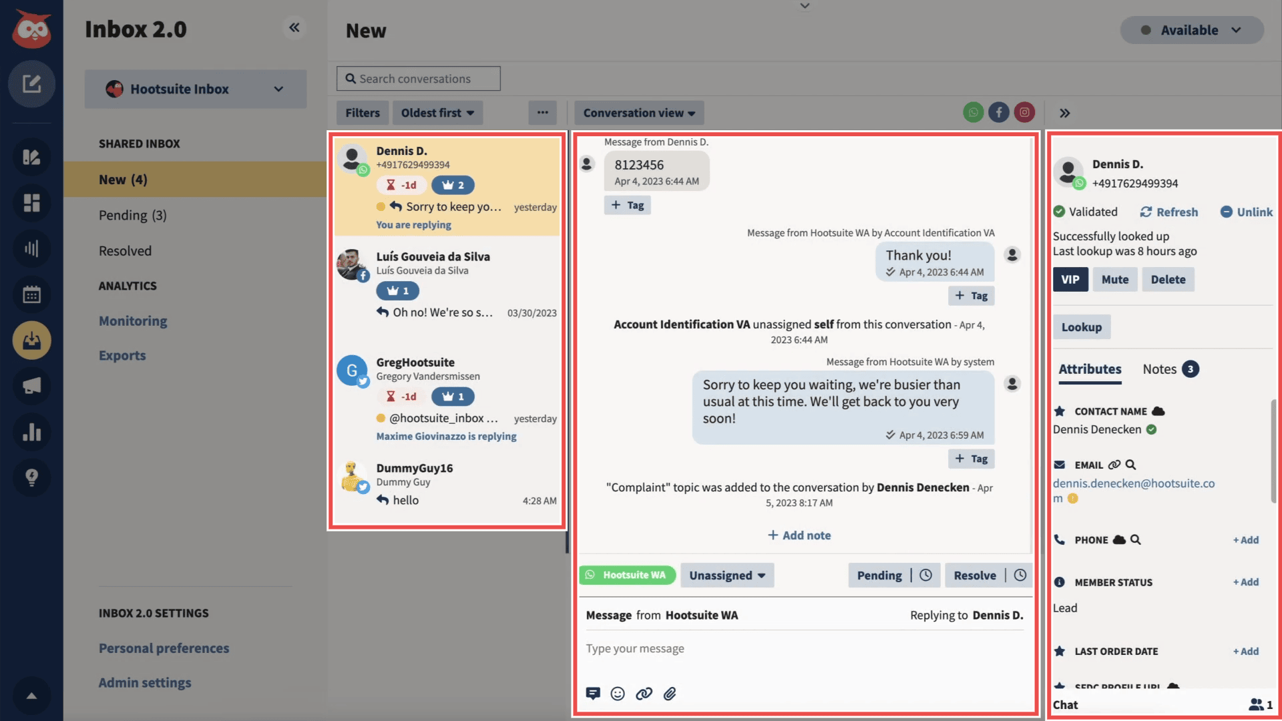Insert an emoji in the message composer

(x=618, y=694)
